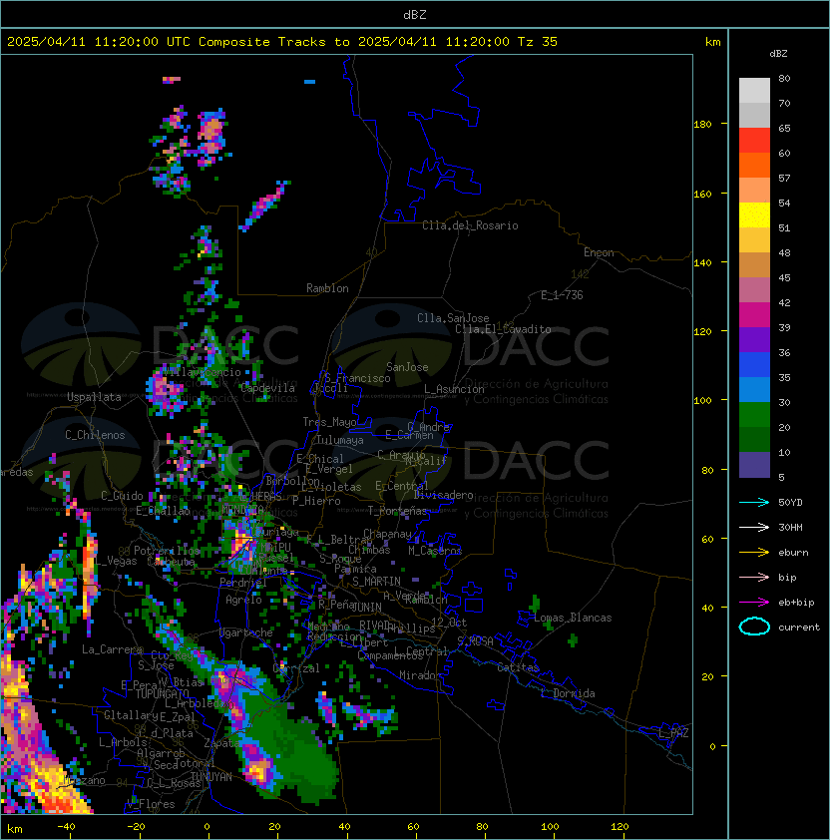The height and width of the screenshot is (840, 830).
Task: Click the dBZ title at top center
Action: click(x=415, y=15)
